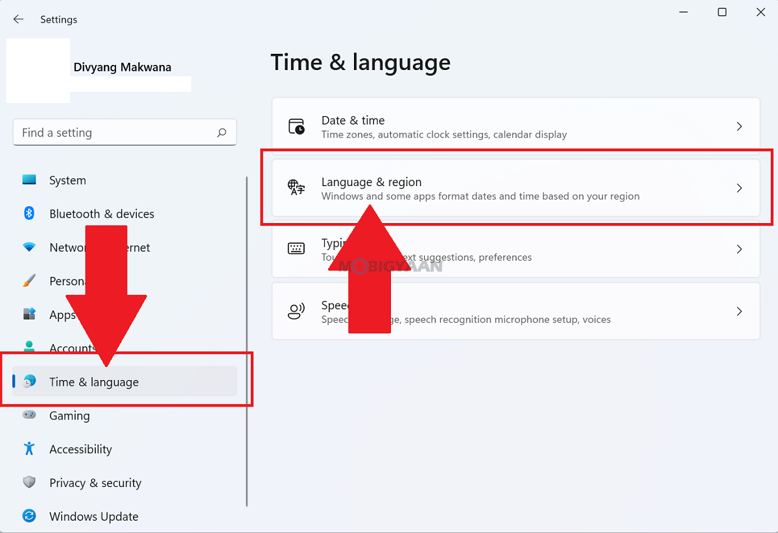
Task: Click the Accessibility person icon
Action: tap(29, 449)
